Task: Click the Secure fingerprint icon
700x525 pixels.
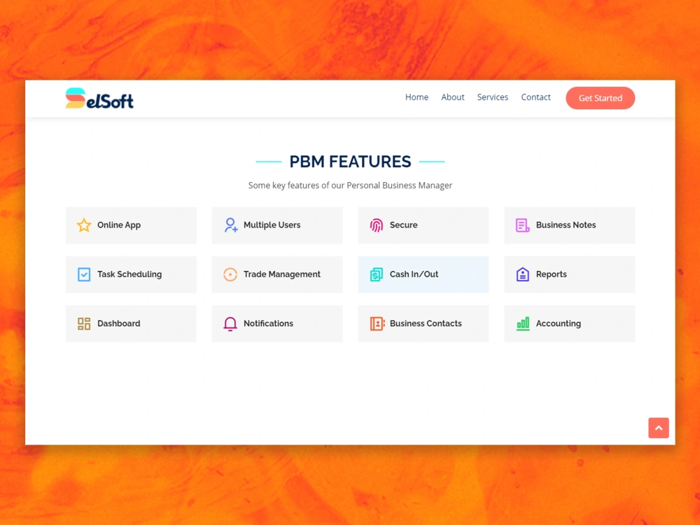Action: 377,225
